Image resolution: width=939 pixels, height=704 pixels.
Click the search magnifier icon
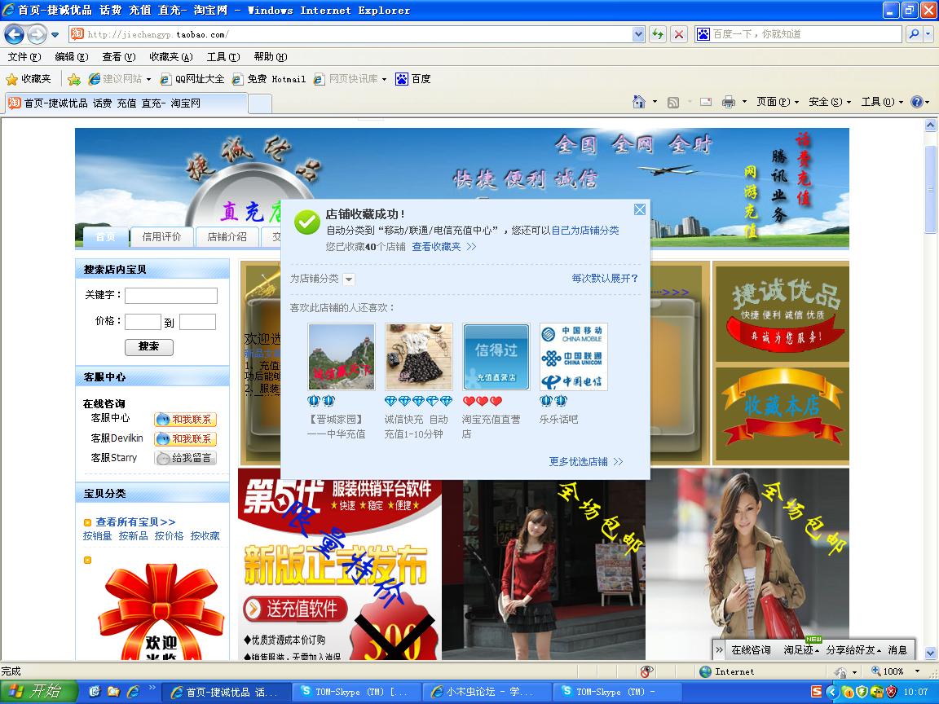point(914,34)
